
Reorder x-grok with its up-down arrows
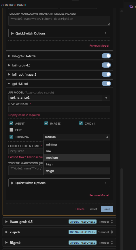point(112,232)
